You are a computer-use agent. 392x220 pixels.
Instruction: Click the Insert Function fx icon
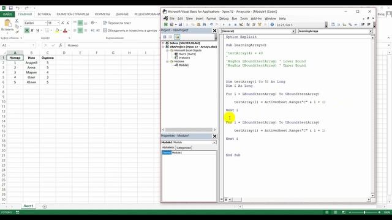pyautogui.click(x=60, y=45)
